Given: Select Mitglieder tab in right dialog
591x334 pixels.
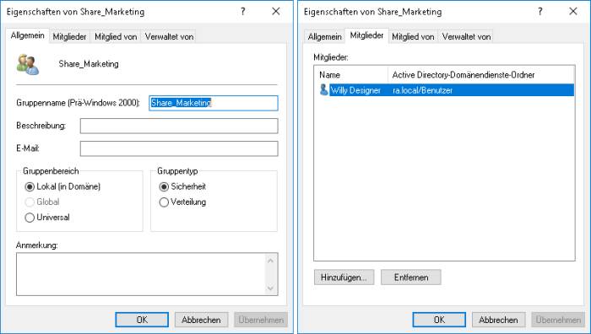Looking at the screenshot, I should coord(366,35).
